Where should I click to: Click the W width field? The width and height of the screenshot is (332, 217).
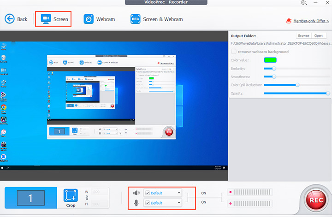(x=100, y=192)
